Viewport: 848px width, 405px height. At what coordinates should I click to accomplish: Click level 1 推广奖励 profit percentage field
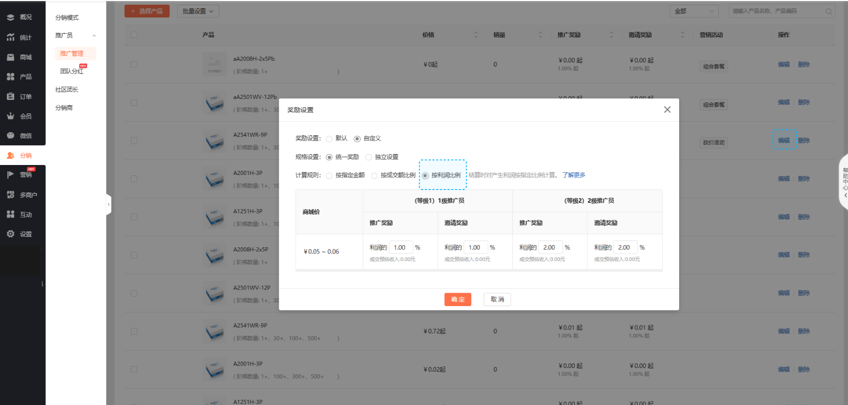click(x=401, y=248)
